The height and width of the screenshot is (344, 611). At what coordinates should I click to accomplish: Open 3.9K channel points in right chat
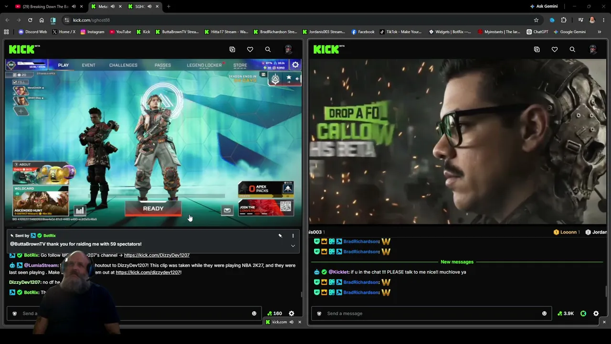coord(566,313)
